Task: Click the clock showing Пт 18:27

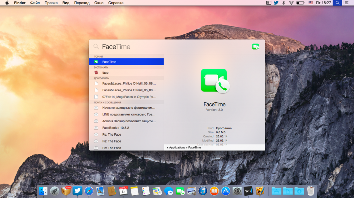Action: [x=323, y=3]
